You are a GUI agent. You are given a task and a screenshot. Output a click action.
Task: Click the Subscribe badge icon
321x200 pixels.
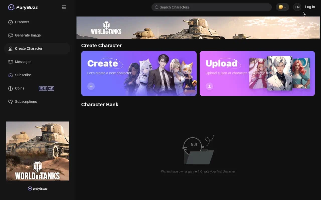click(11, 75)
